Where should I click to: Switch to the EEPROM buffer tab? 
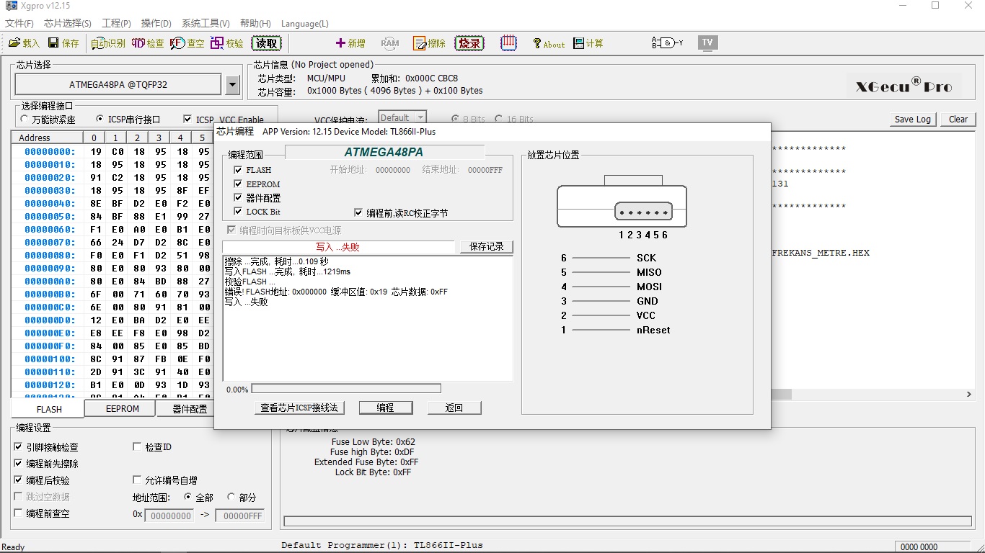click(x=120, y=408)
